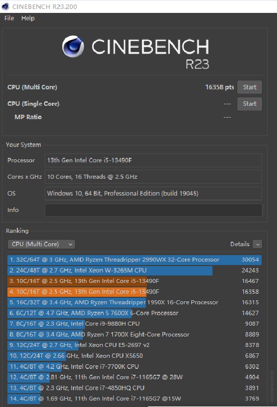Screen dimensions: 277x407
Task: Select the Core i9-9880H ranking row
Action: tap(135, 324)
